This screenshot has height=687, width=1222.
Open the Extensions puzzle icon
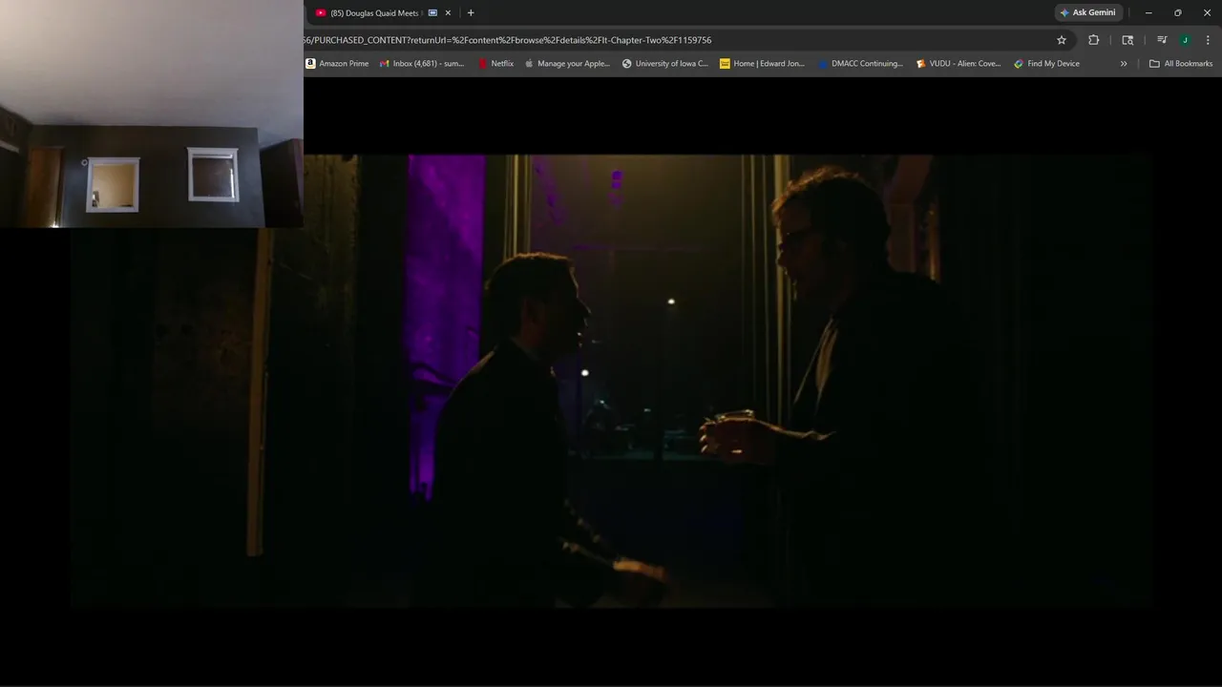click(1094, 40)
